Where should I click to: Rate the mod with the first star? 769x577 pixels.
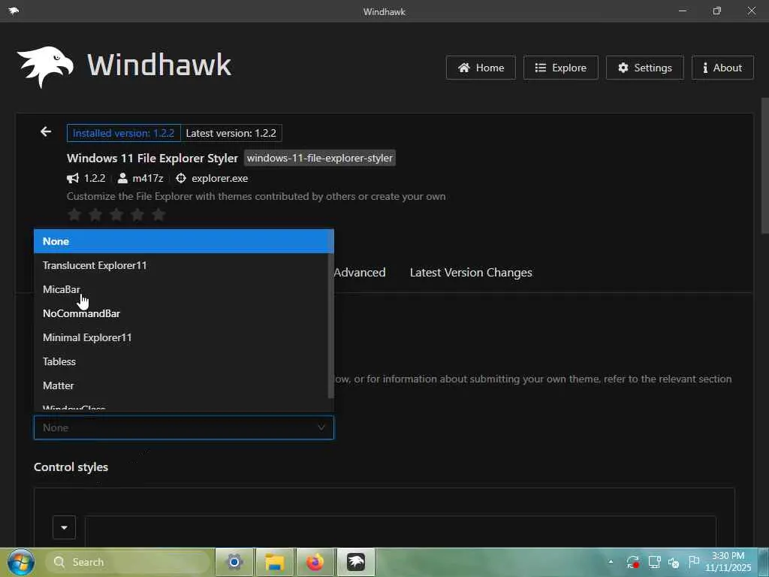(74, 214)
